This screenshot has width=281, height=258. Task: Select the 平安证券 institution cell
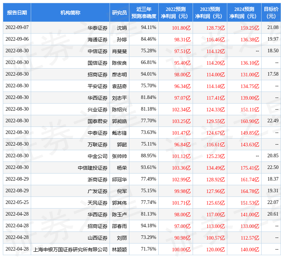[x=70, y=86]
